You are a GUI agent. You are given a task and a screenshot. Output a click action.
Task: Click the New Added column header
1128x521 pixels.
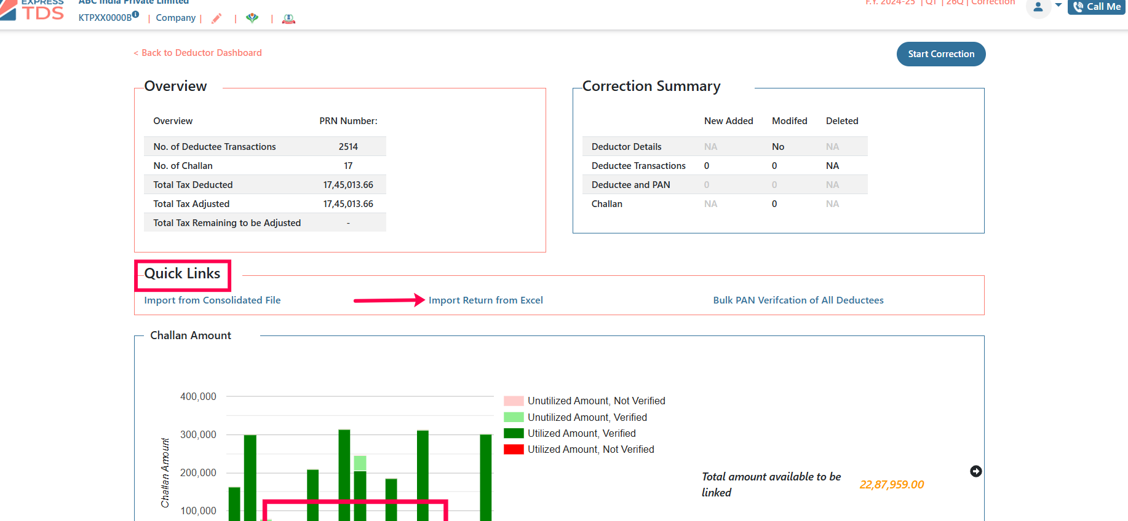728,121
